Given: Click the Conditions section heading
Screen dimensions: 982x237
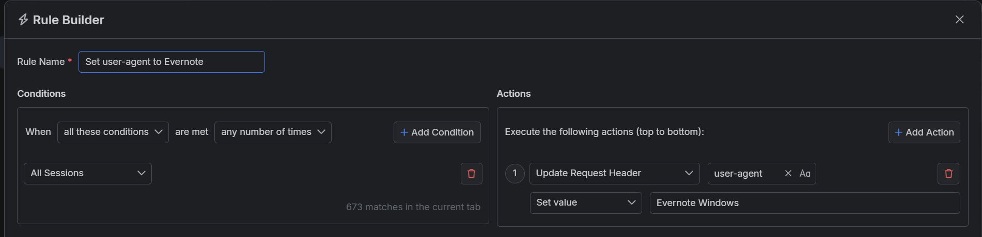Looking at the screenshot, I should 41,94.
